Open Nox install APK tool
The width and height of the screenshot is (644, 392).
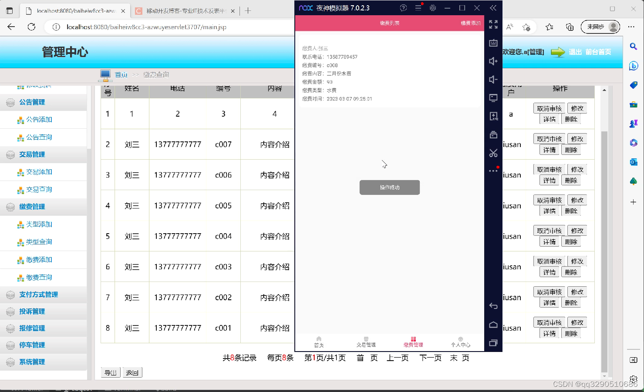click(x=493, y=116)
